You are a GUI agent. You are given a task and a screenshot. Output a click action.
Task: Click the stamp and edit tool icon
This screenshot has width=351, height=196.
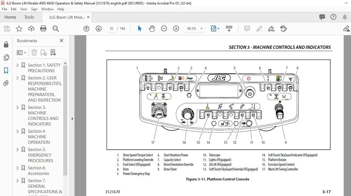tap(283, 29)
